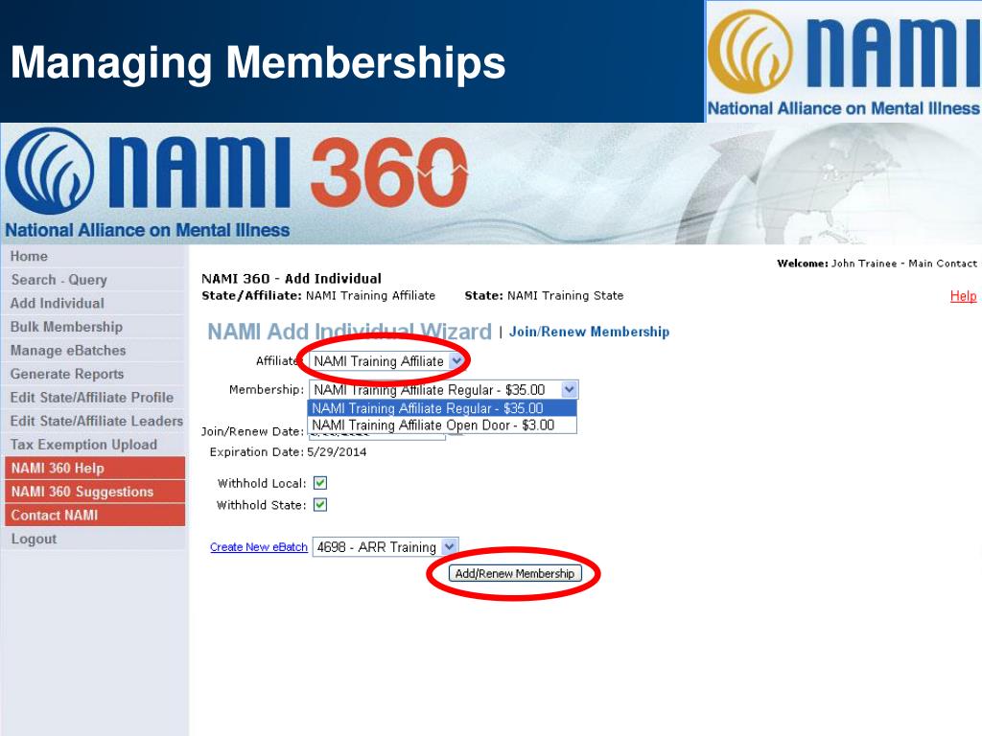982x736 pixels.
Task: Toggle the Withhold State checkbox
Action: click(320, 505)
